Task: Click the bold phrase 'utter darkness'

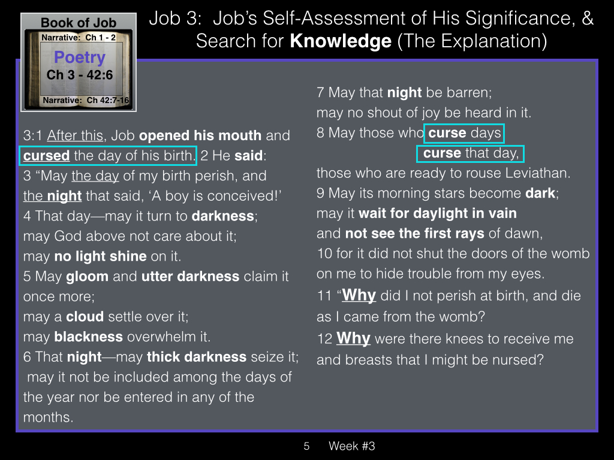Action: (x=190, y=276)
